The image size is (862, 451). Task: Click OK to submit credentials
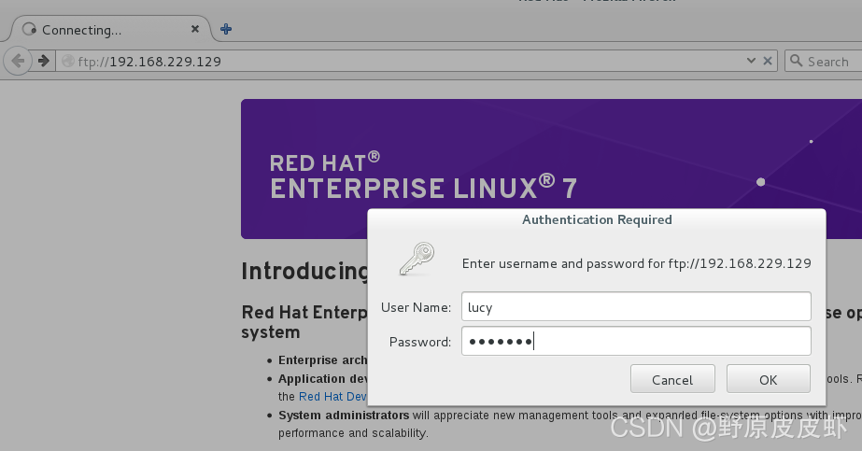pyautogui.click(x=768, y=379)
